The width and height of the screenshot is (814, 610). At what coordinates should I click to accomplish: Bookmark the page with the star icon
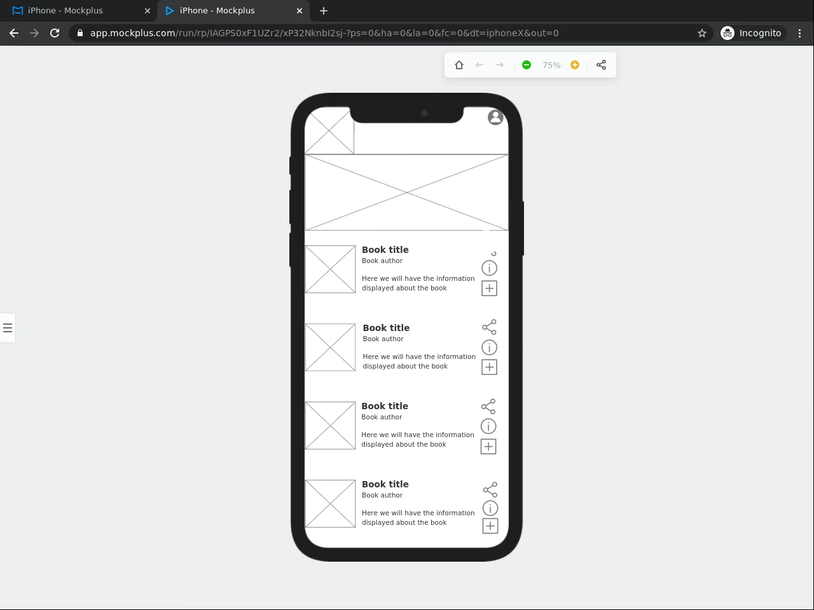702,33
